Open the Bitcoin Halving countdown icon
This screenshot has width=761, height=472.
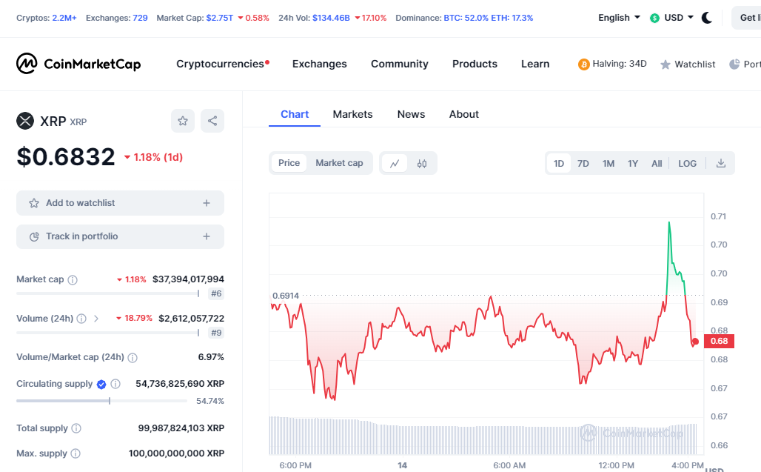point(583,64)
